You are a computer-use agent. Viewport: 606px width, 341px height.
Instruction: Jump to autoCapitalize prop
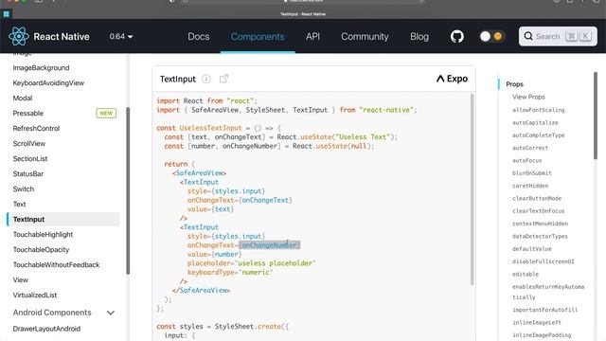535,122
